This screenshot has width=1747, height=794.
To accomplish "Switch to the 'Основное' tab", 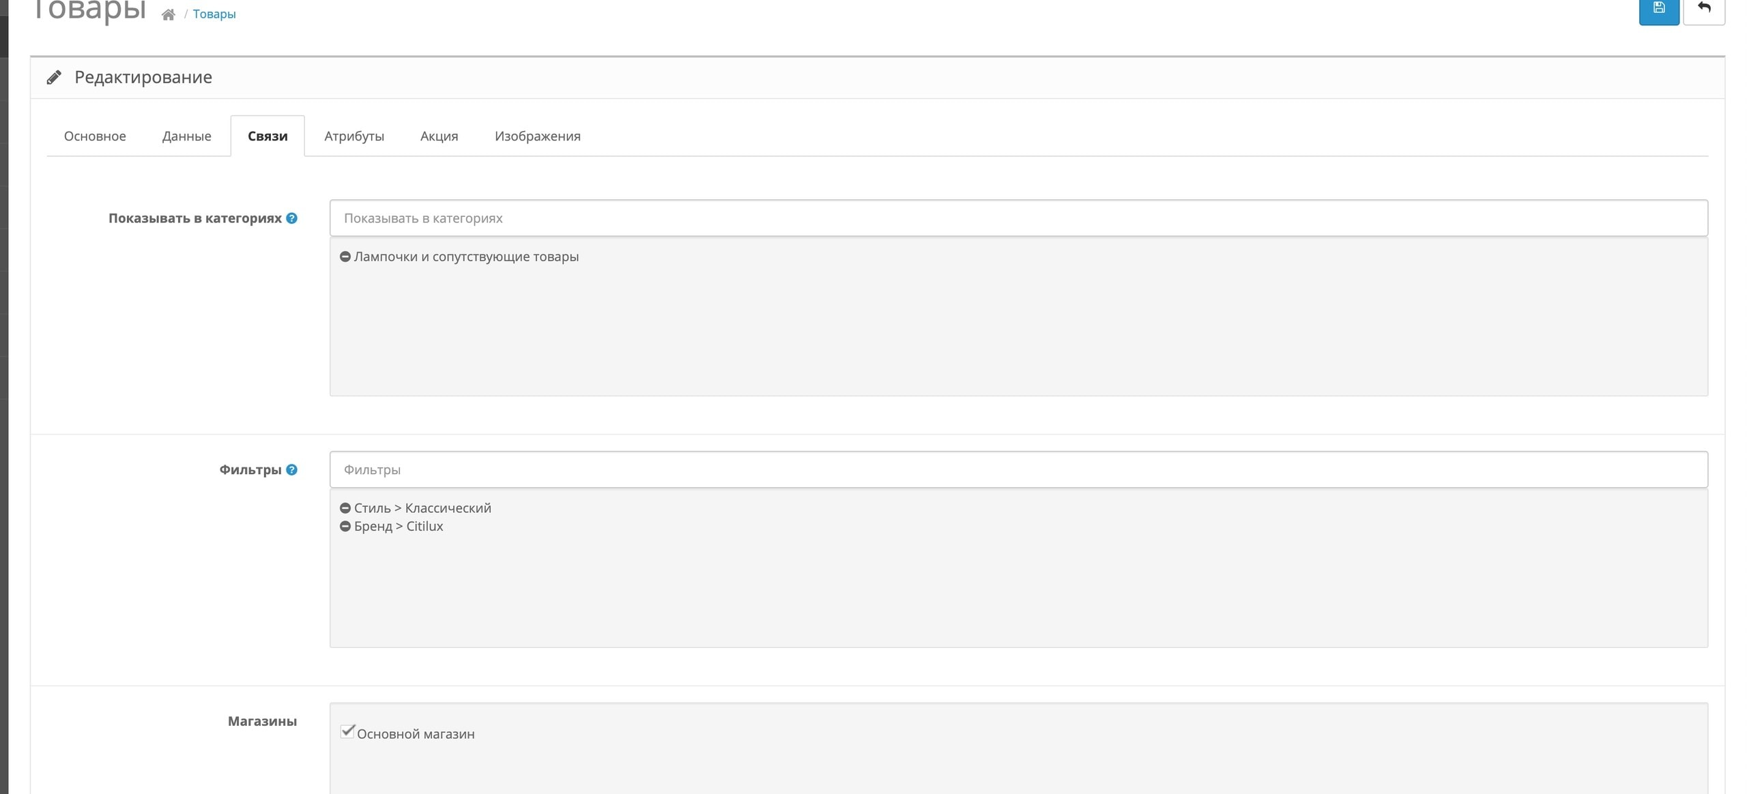I will [x=95, y=136].
